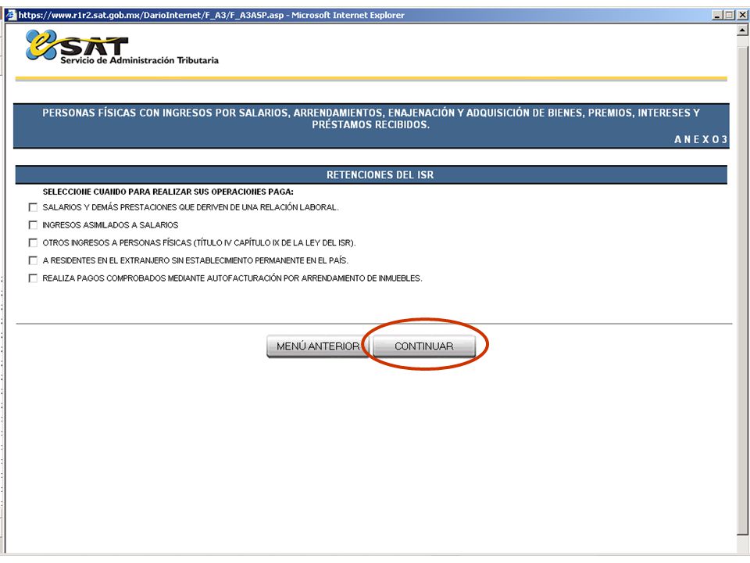Select the residentes en el extranjero checkbox

pos(33,260)
